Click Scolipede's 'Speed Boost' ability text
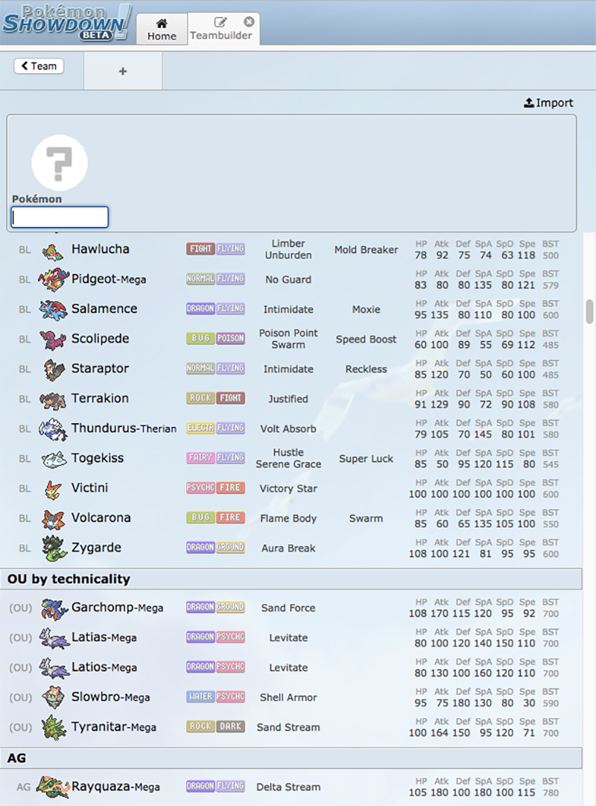The image size is (596, 806). pos(366,339)
